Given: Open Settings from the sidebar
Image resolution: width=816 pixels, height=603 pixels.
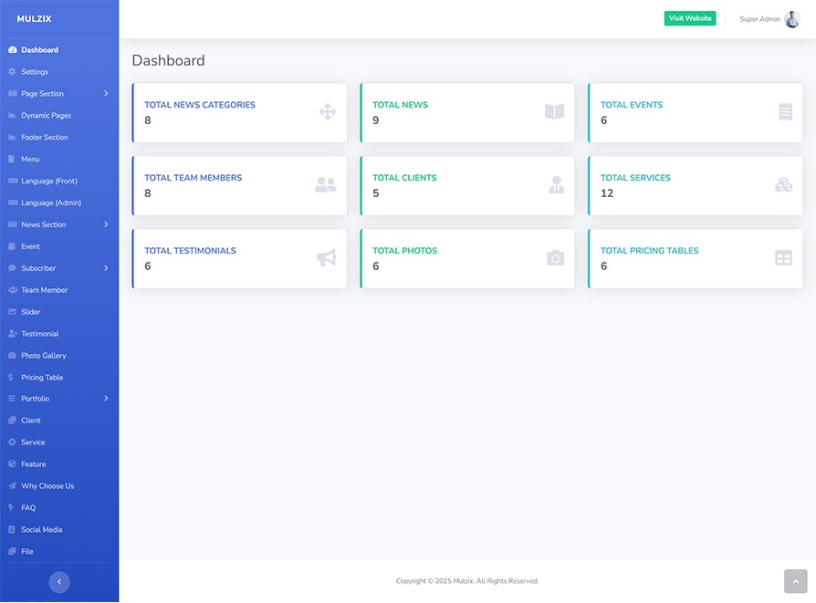Looking at the screenshot, I should (35, 72).
